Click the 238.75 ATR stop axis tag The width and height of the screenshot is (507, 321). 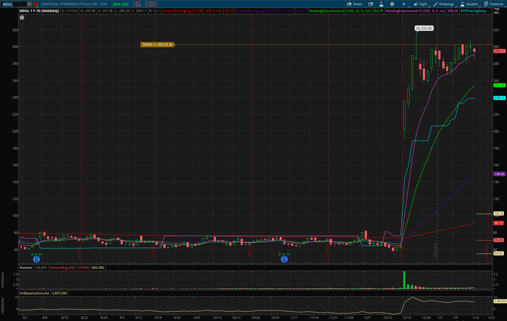(x=499, y=98)
